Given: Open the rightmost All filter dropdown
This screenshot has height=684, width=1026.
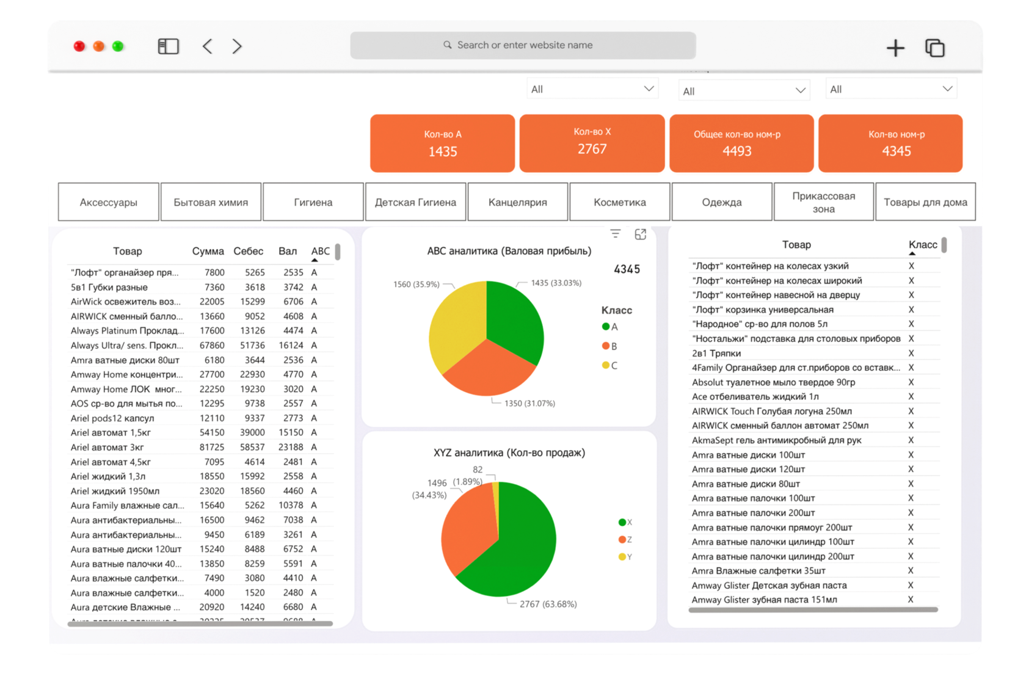Looking at the screenshot, I should click(x=890, y=89).
